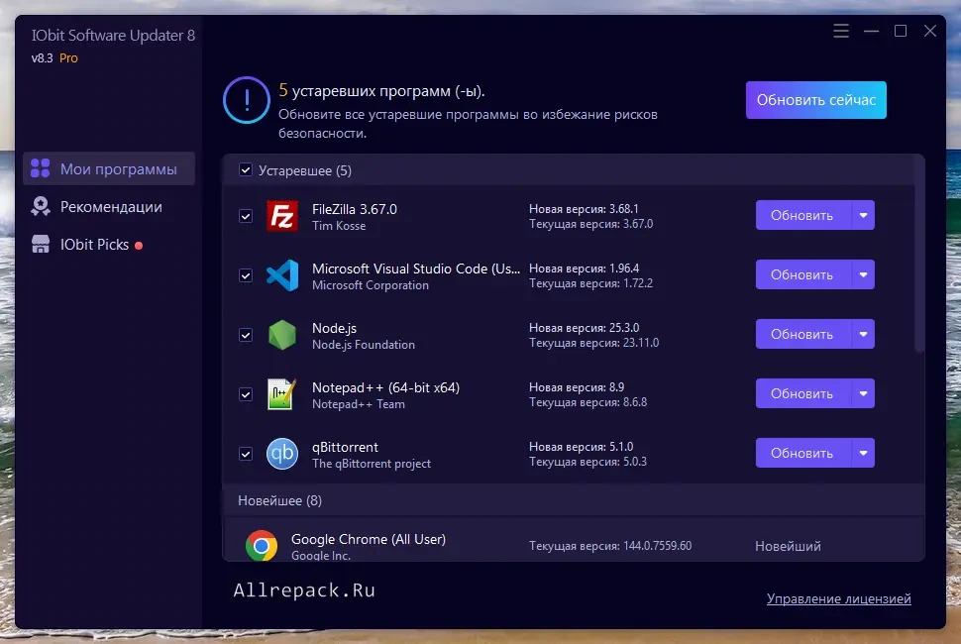Minimize the IObit Software Updater window
This screenshot has width=961, height=644.
[x=871, y=31]
